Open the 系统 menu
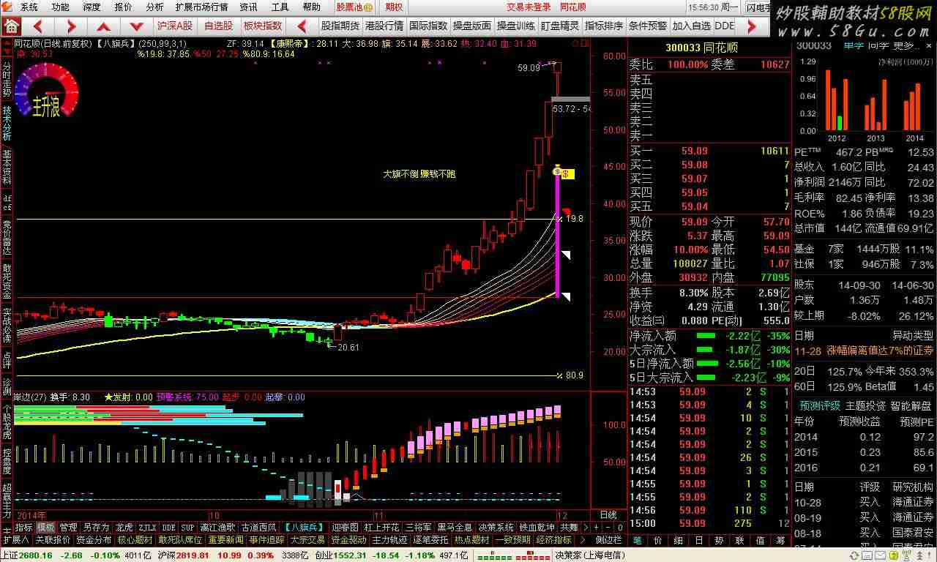The height and width of the screenshot is (562, 937). pyautogui.click(x=29, y=7)
